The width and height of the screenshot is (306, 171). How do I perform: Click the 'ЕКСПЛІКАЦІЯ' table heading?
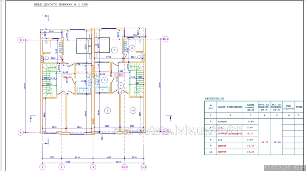point(215,98)
